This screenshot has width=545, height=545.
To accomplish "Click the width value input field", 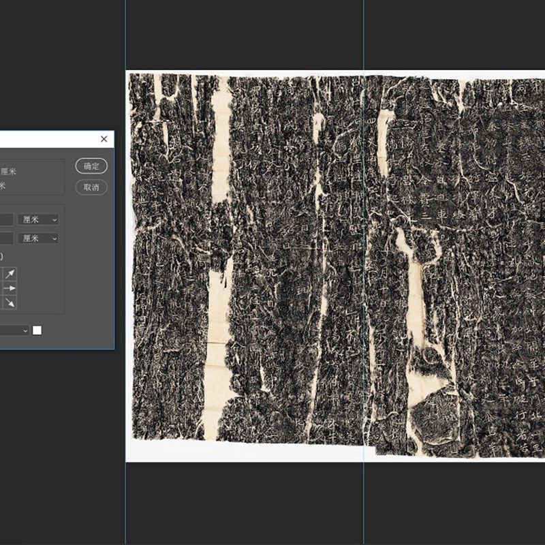I will coord(7,219).
